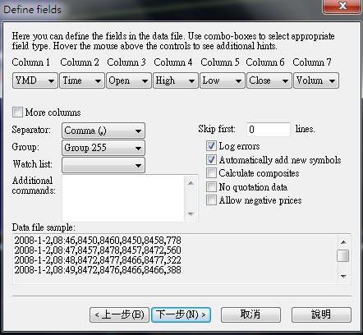The height and width of the screenshot is (335, 363).
Task: Click sample line 2008-1-2,08:48,8472,8477,8466,8477,322
Action: (98, 260)
